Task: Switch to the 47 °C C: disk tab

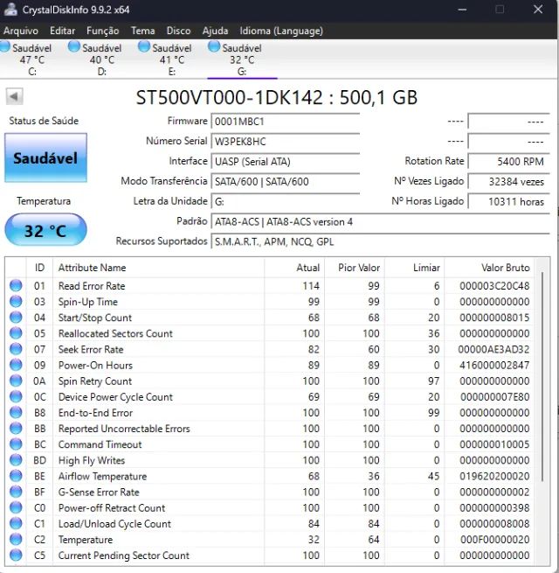Action: [x=31, y=59]
